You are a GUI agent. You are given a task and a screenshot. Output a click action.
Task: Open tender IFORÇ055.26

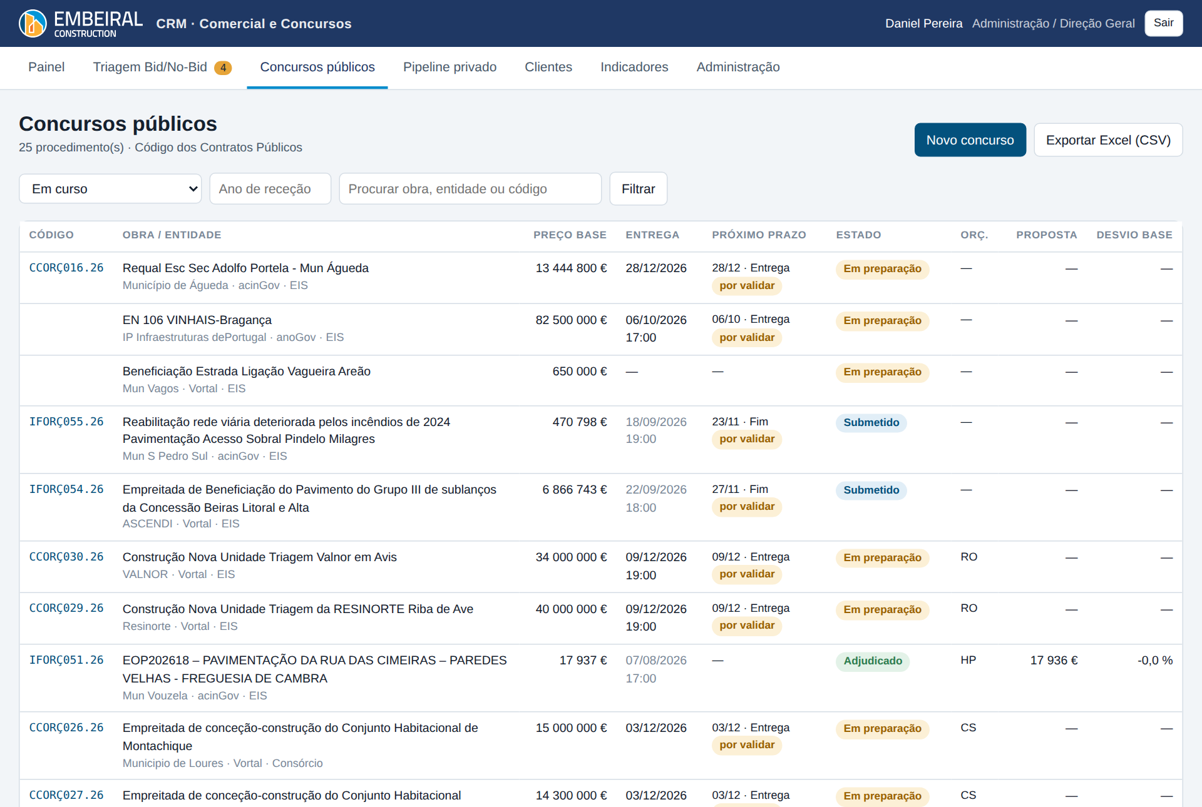66,422
